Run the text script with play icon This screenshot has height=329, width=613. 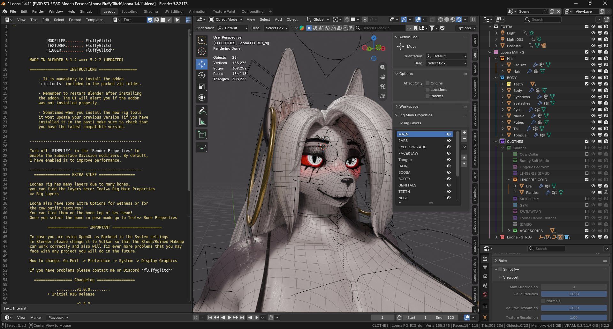[x=177, y=20]
